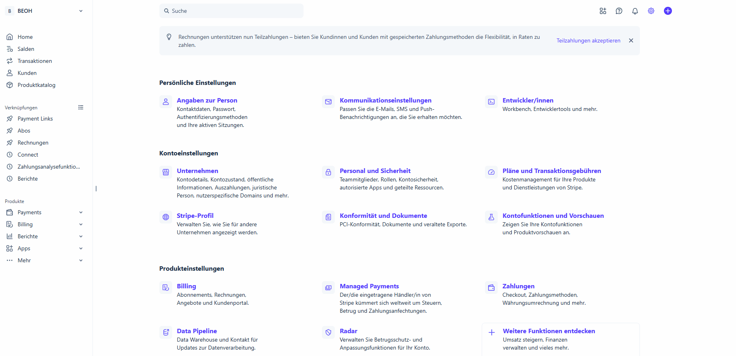
Task: Dismiss the Teilzahlungen banner with X
Action: click(x=631, y=40)
